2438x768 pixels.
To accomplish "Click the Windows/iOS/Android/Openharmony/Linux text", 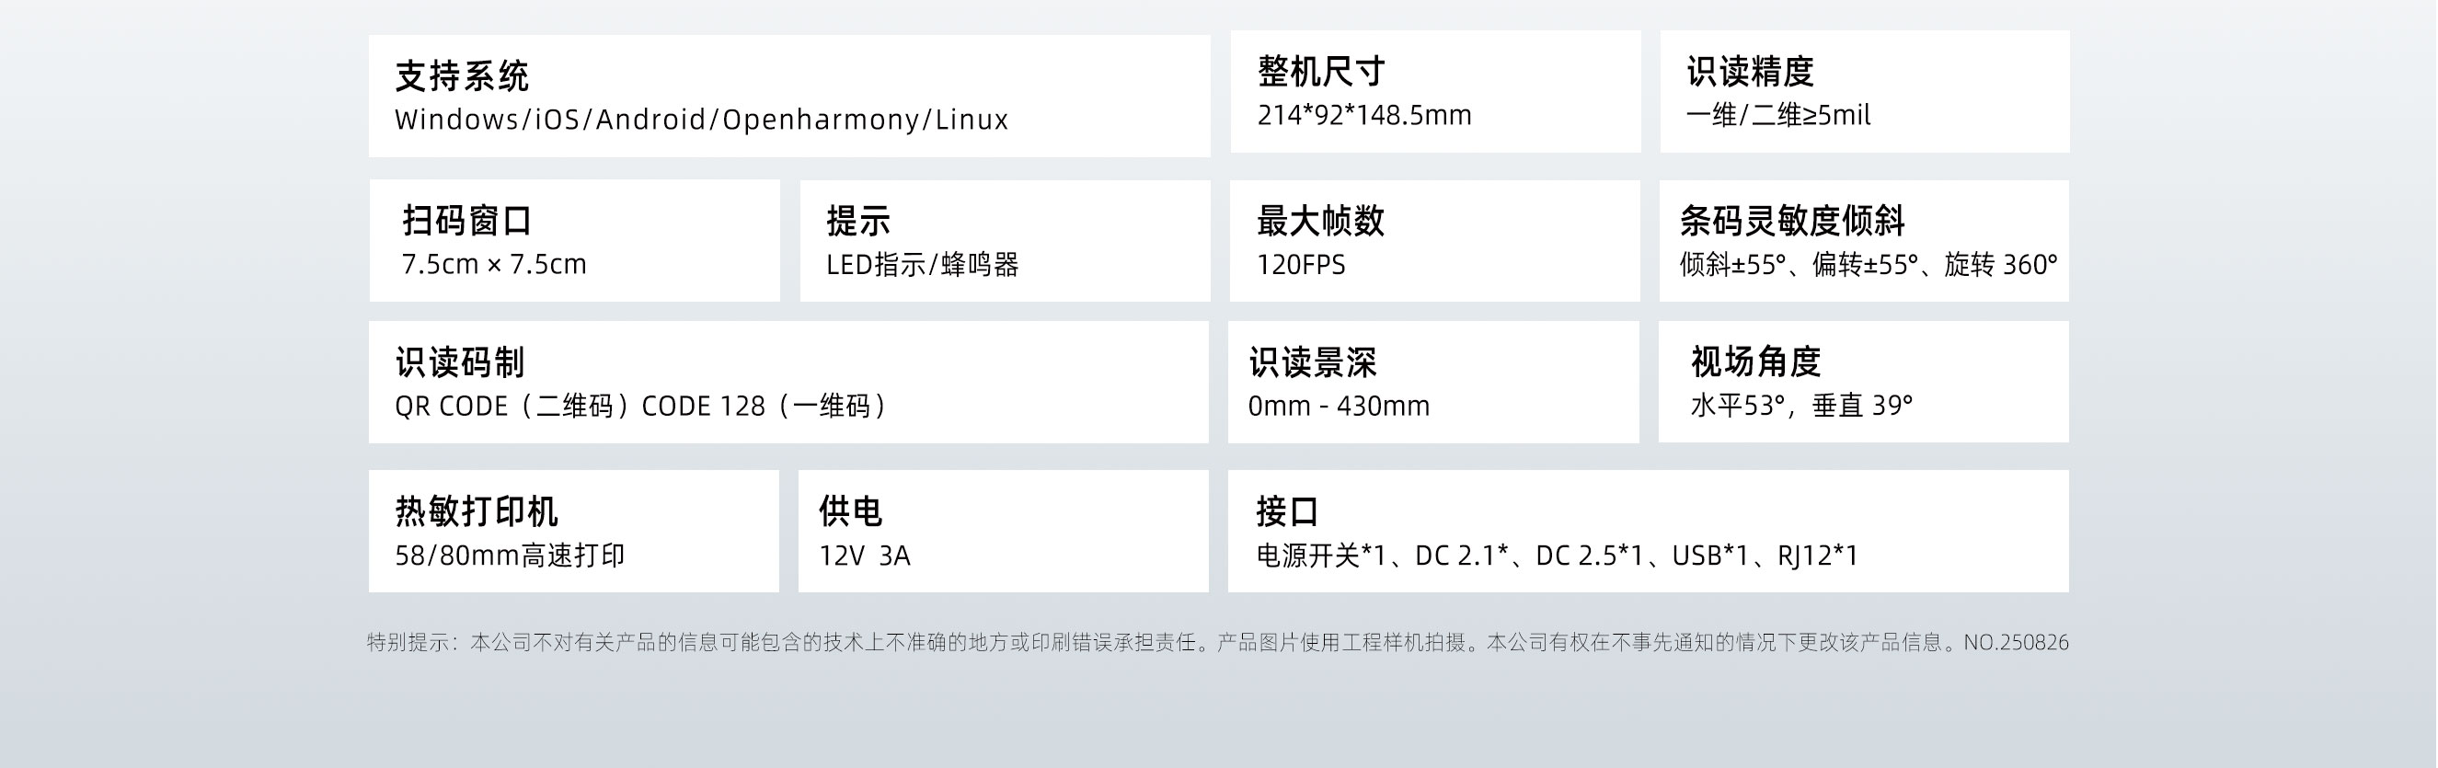I will (x=701, y=120).
